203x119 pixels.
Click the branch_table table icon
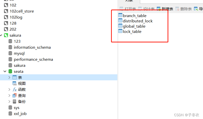120,15
